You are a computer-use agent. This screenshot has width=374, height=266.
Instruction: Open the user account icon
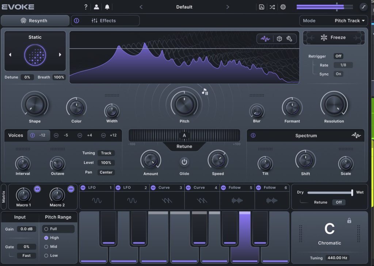click(x=96, y=7)
